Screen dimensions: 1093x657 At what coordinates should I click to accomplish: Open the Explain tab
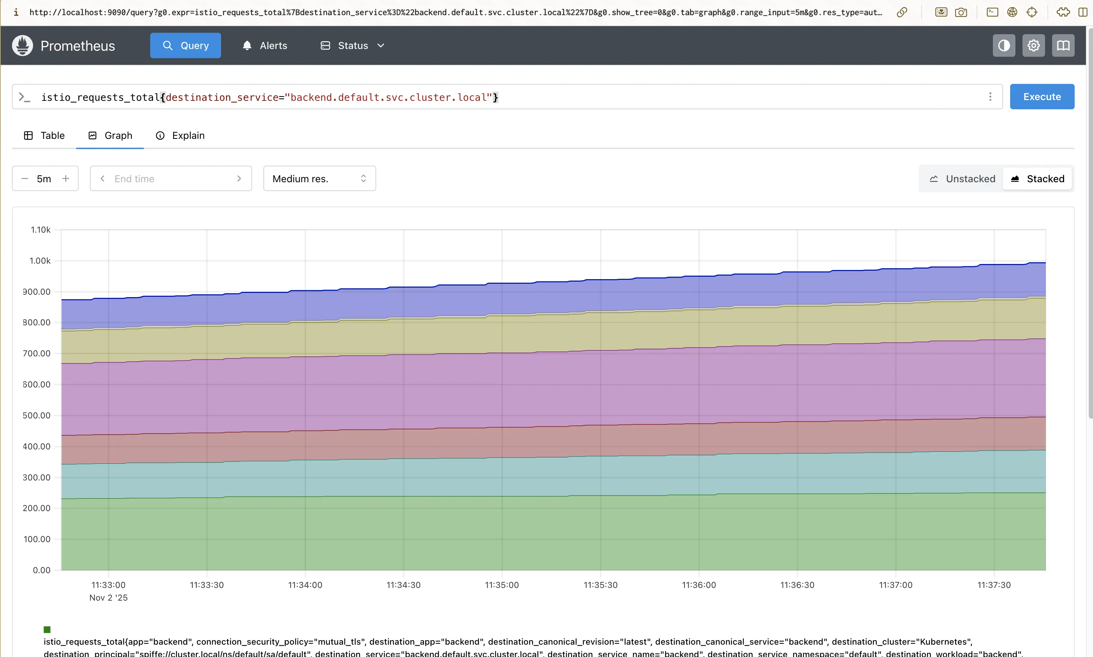[x=180, y=135]
